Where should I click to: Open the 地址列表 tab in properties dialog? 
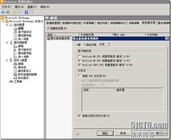[91, 45]
